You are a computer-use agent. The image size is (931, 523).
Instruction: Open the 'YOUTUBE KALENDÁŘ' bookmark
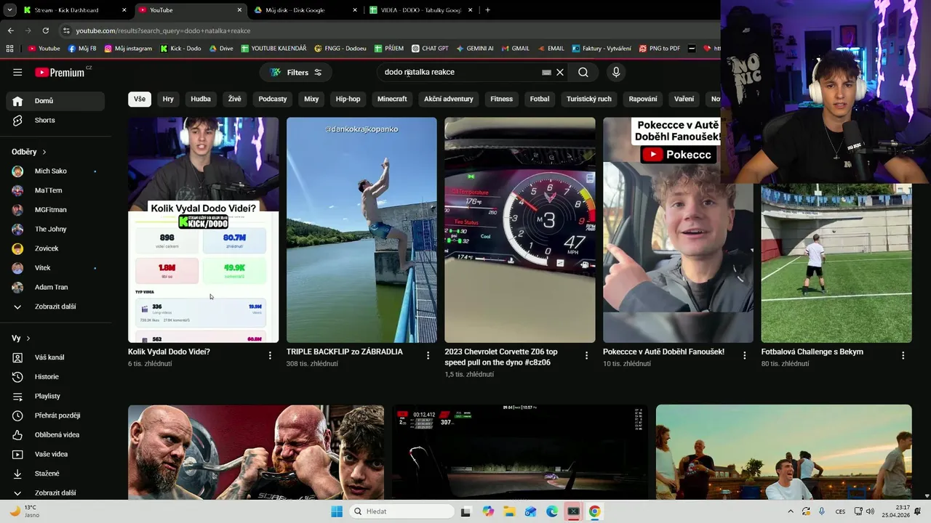273,49
